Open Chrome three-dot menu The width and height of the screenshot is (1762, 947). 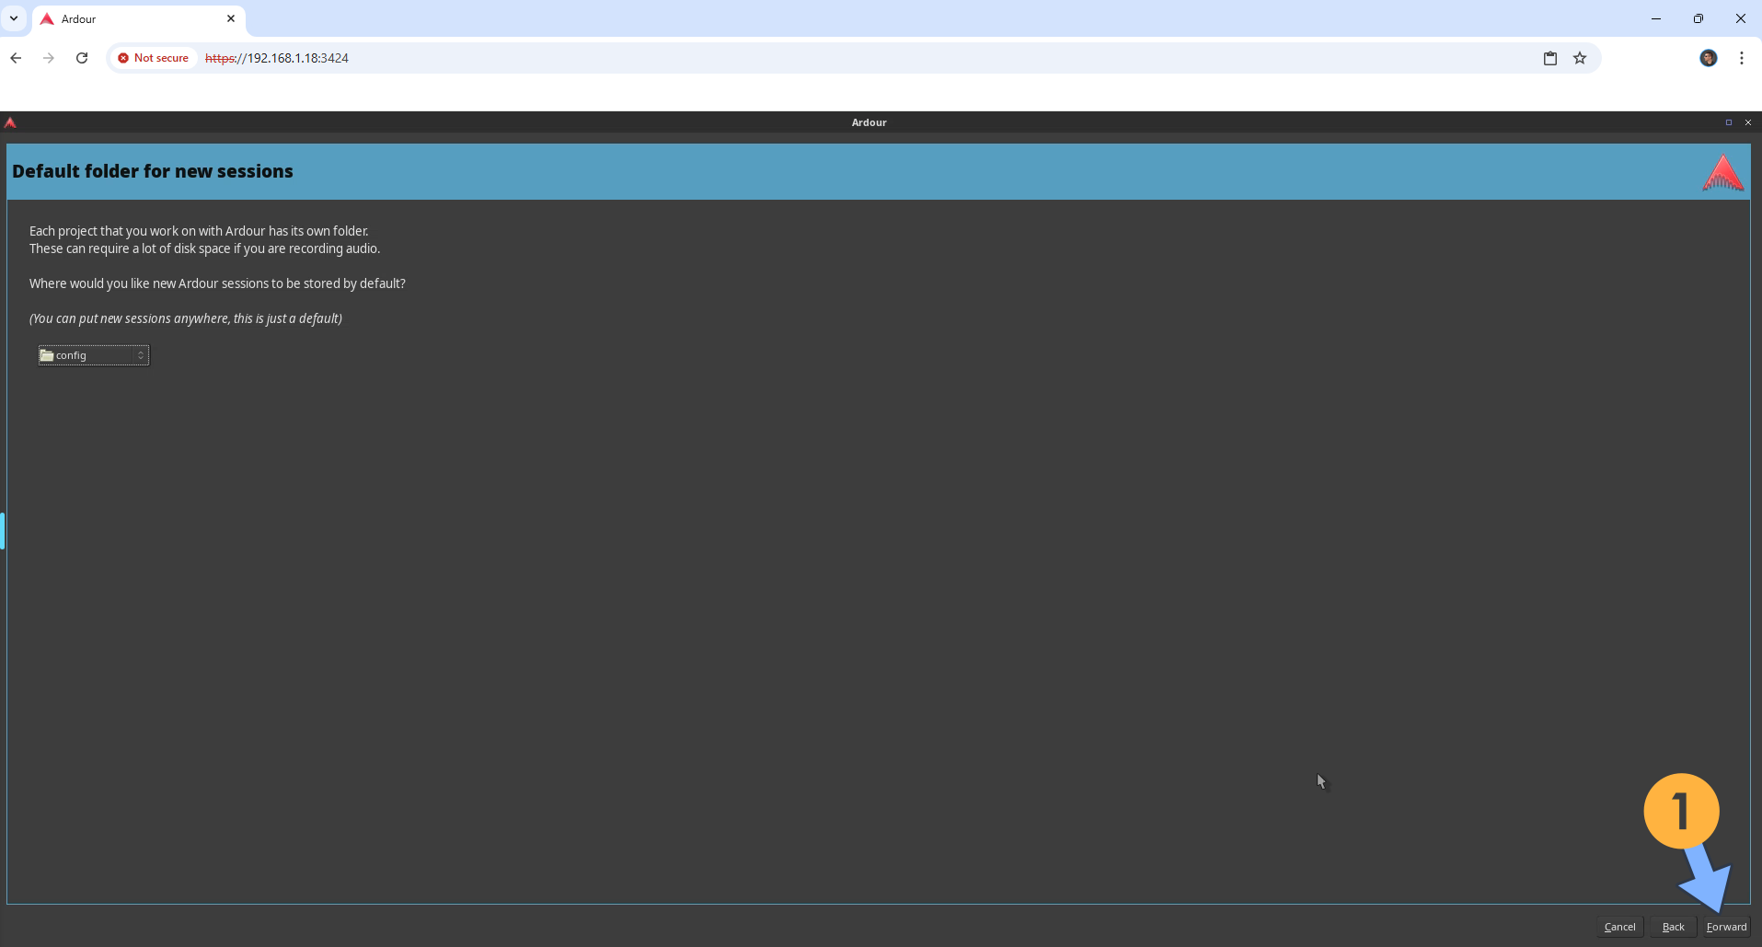[x=1742, y=58]
